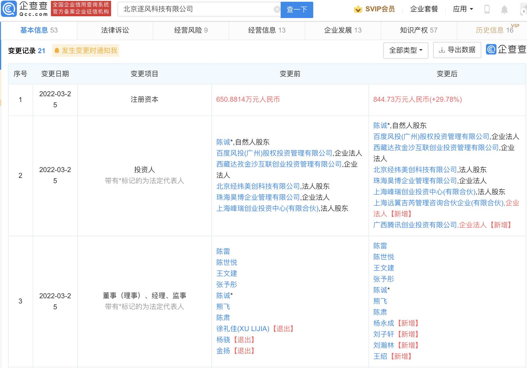Image resolution: width=527 pixels, height=368 pixels.
Task: Open the SVIP会员 crown icon
Action: pyautogui.click(x=358, y=9)
